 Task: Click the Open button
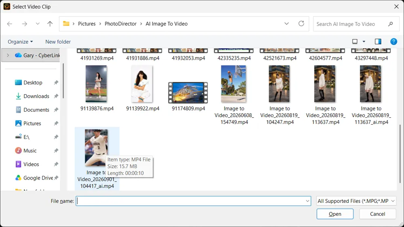pos(335,214)
